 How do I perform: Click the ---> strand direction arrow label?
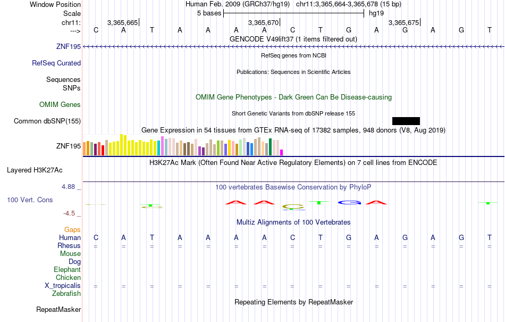(75, 31)
